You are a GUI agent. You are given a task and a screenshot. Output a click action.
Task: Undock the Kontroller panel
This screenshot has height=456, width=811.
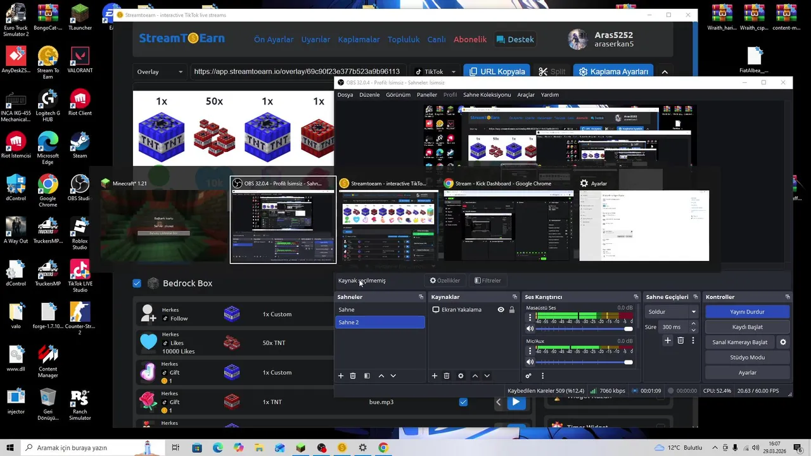click(788, 297)
